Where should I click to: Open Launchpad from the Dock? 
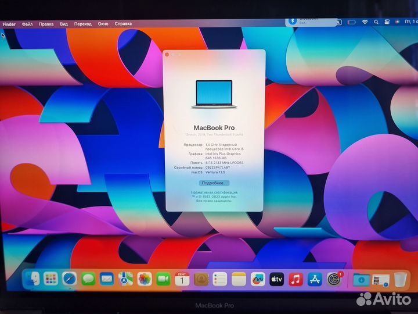click(x=51, y=279)
